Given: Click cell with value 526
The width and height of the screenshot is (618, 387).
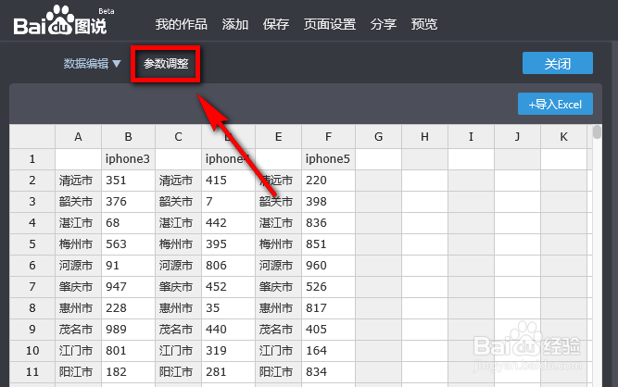Looking at the screenshot, I should pos(328,287).
